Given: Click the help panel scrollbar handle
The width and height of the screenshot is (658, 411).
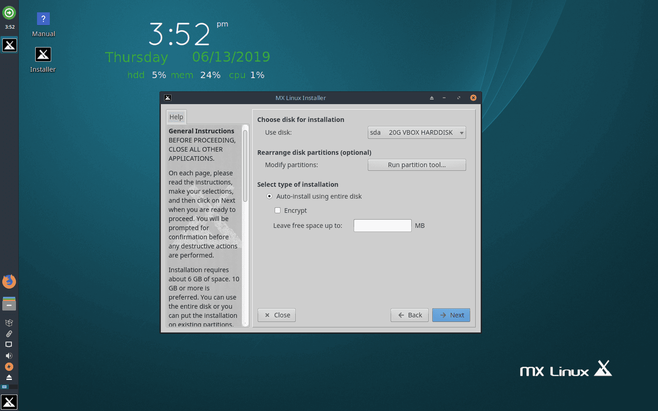Looking at the screenshot, I should (x=245, y=166).
